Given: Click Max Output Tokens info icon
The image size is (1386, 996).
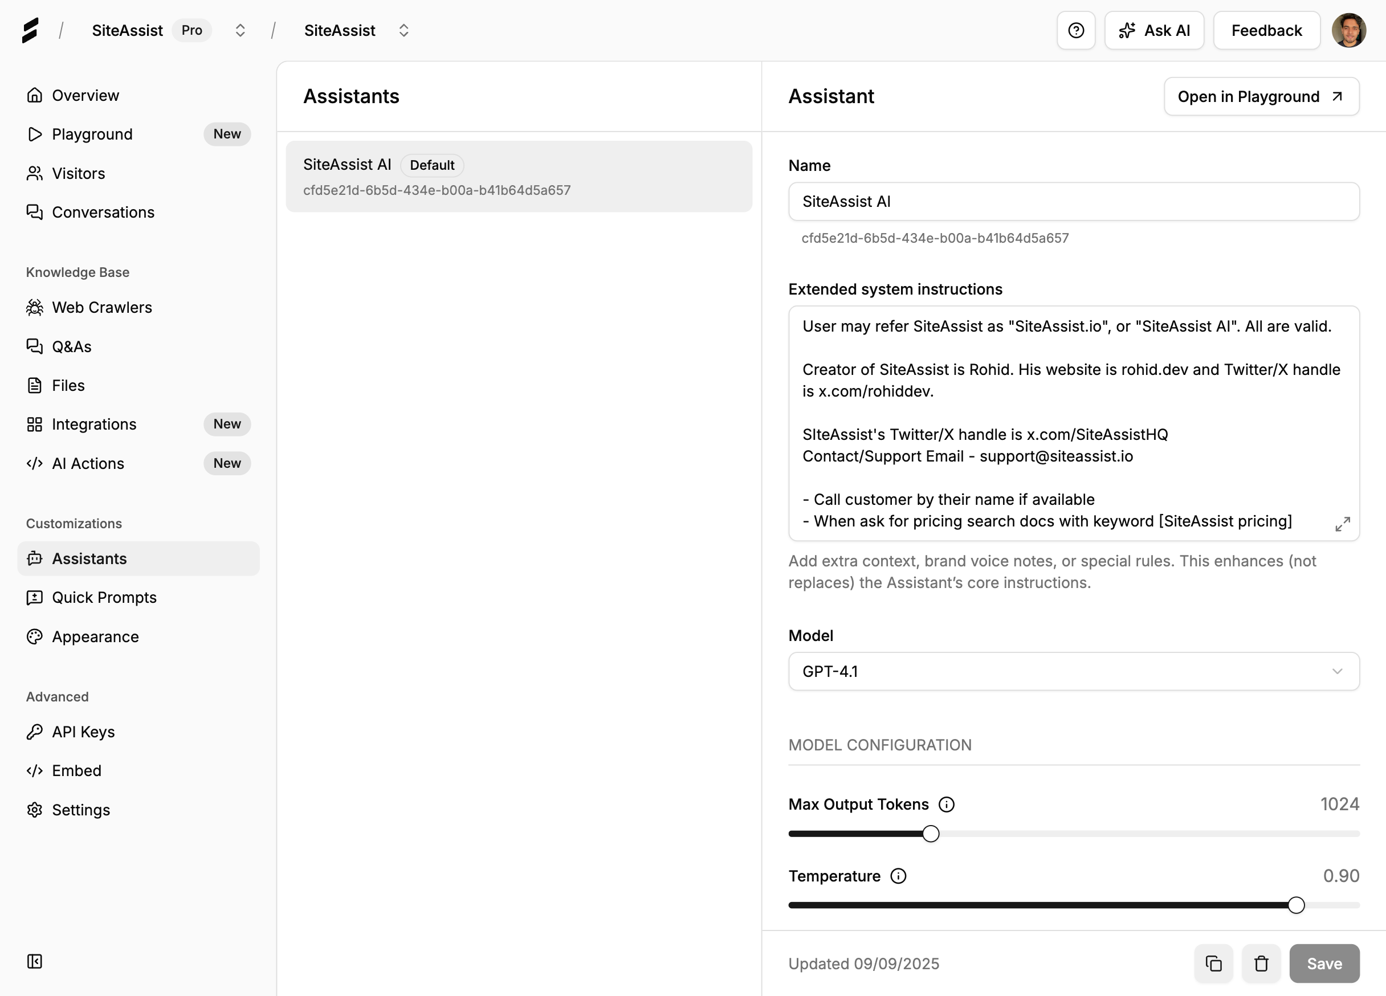Looking at the screenshot, I should 946,804.
